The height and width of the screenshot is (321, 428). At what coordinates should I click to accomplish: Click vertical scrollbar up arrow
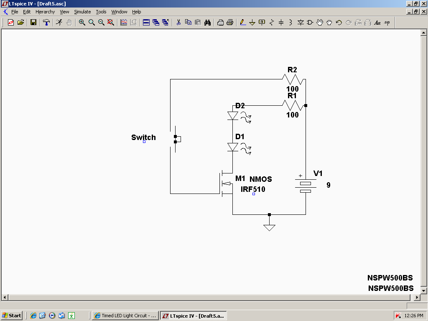pyautogui.click(x=424, y=33)
